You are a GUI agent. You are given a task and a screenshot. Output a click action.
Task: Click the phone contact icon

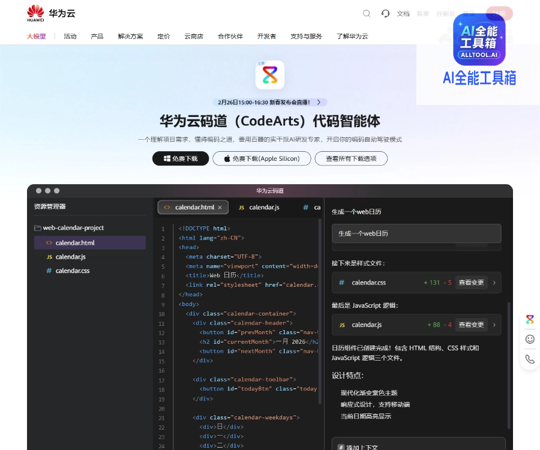point(530,359)
